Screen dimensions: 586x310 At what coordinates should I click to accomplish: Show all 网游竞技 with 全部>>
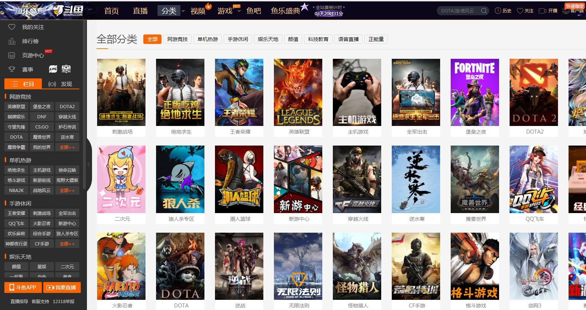coord(67,147)
